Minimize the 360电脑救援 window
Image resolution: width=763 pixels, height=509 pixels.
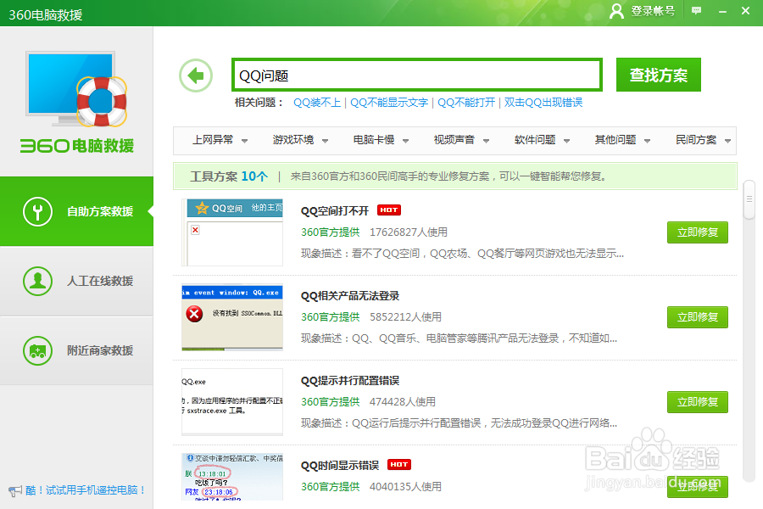[x=722, y=11]
